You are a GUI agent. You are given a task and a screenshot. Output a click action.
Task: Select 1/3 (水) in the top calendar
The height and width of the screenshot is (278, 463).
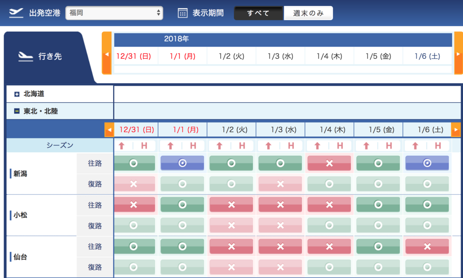(x=280, y=56)
